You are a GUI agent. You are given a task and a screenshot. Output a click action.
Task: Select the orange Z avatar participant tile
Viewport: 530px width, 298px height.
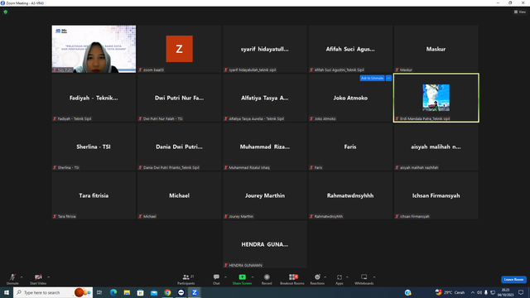(x=179, y=49)
